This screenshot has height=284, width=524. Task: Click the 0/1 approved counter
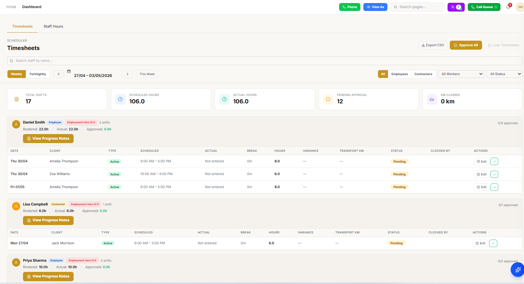pos(508,205)
